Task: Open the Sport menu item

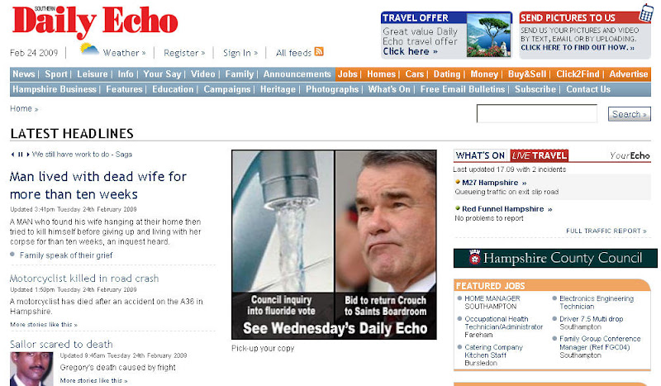Action: click(x=56, y=74)
